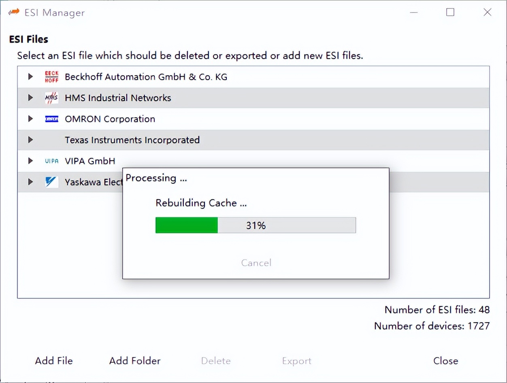Image resolution: width=507 pixels, height=383 pixels.
Task: Click the Yaskawa Electric logo icon
Action: [x=51, y=182]
